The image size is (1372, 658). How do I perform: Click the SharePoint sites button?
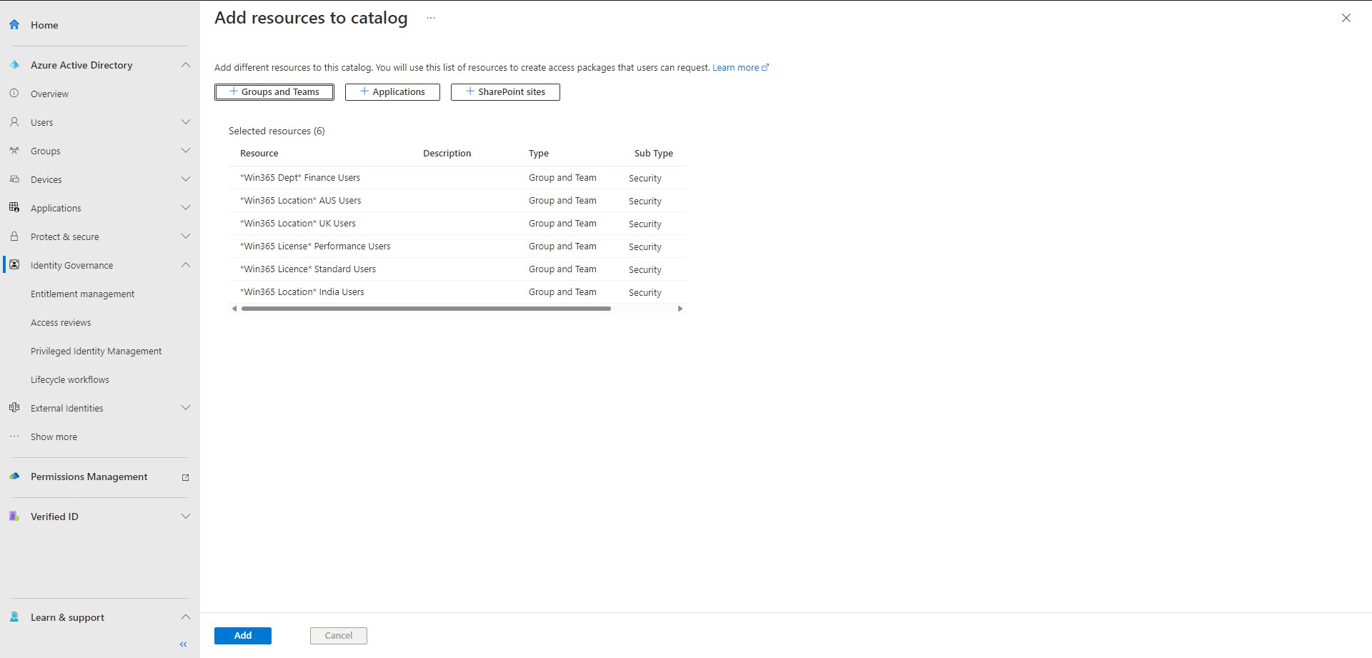point(504,91)
